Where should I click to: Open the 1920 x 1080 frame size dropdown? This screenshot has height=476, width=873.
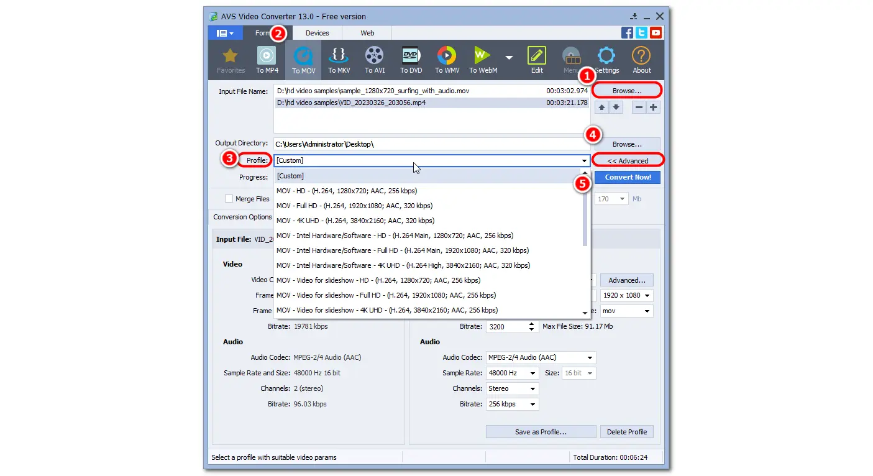coord(626,296)
